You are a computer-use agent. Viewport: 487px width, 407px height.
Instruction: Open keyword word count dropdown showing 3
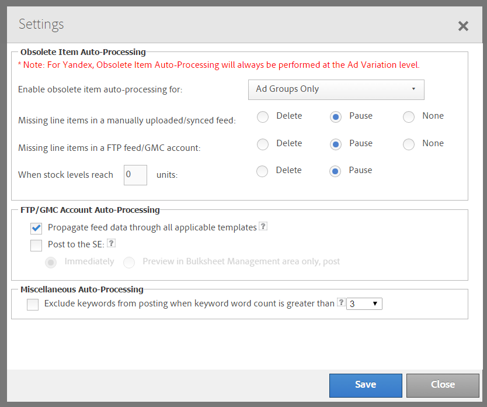coord(364,304)
